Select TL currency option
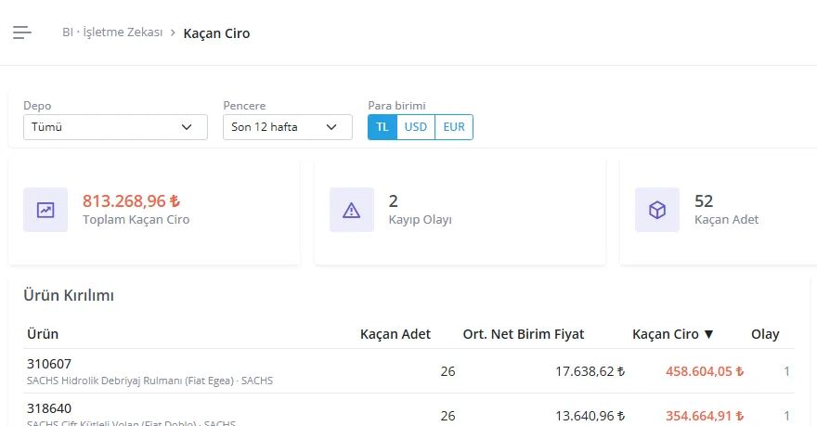The height and width of the screenshot is (426, 817). pos(383,127)
